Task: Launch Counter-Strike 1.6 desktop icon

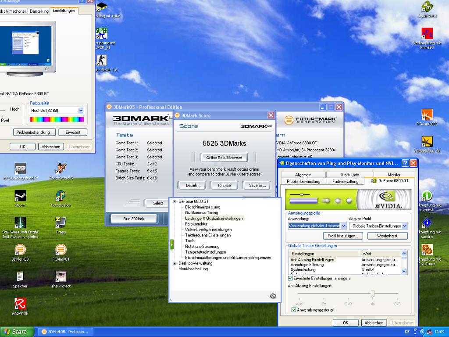Action: point(101,61)
